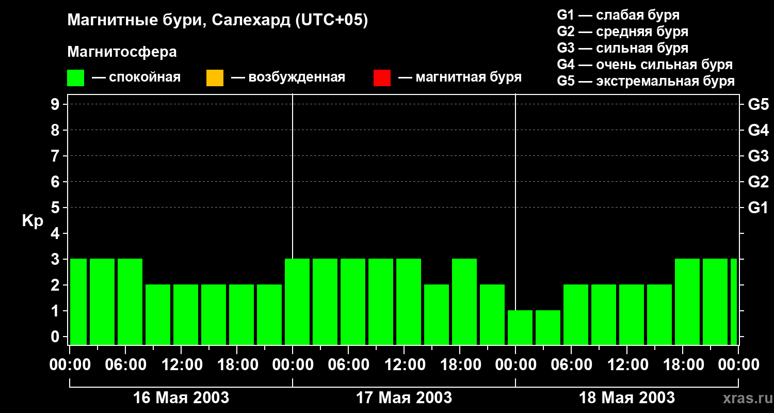Click the orange 'возбужденная' legend swatch
Image resolution: width=774 pixels, height=413 pixels.
pyautogui.click(x=215, y=78)
